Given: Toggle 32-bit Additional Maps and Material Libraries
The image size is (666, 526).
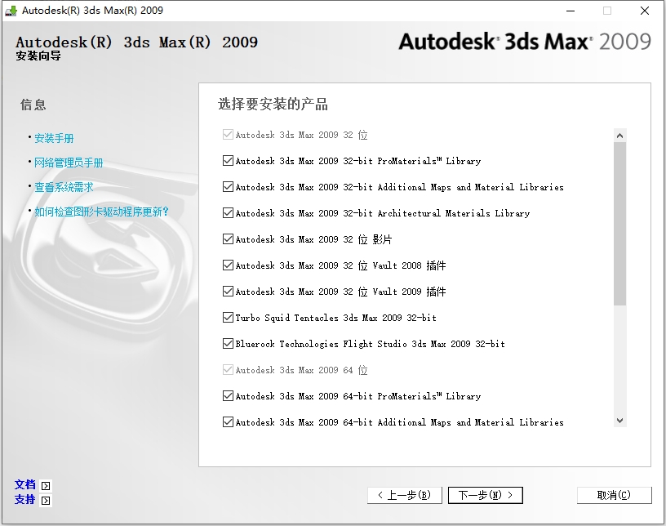Looking at the screenshot, I should (x=228, y=187).
